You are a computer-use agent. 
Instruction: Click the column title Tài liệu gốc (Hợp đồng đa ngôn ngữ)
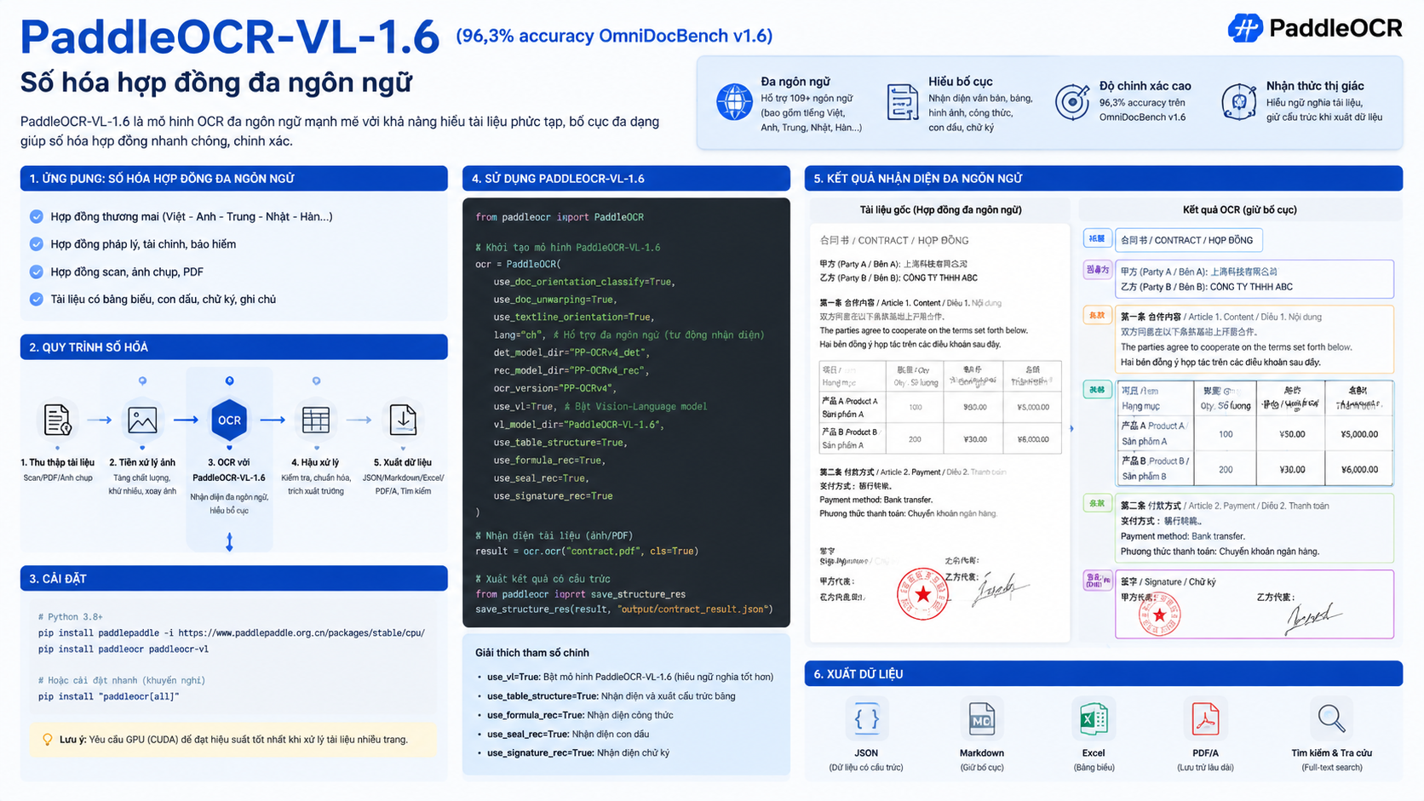940,210
